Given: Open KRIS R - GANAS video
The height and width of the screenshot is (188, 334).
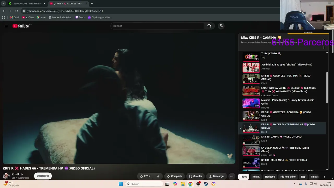Looking at the screenshot, I should (x=282, y=140).
